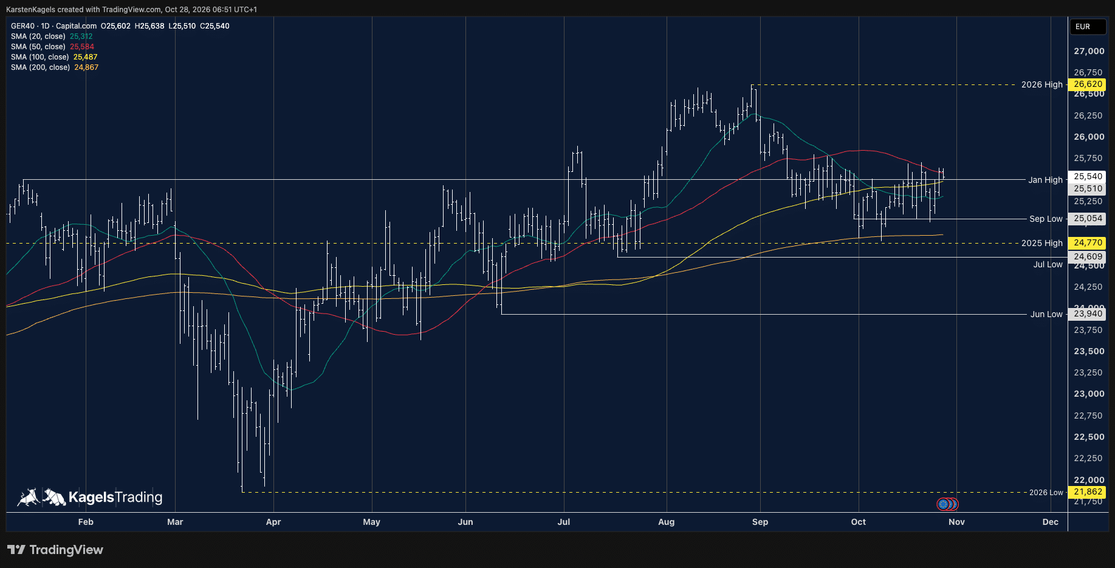Click the 26,000 price axis label

(x=1089, y=137)
